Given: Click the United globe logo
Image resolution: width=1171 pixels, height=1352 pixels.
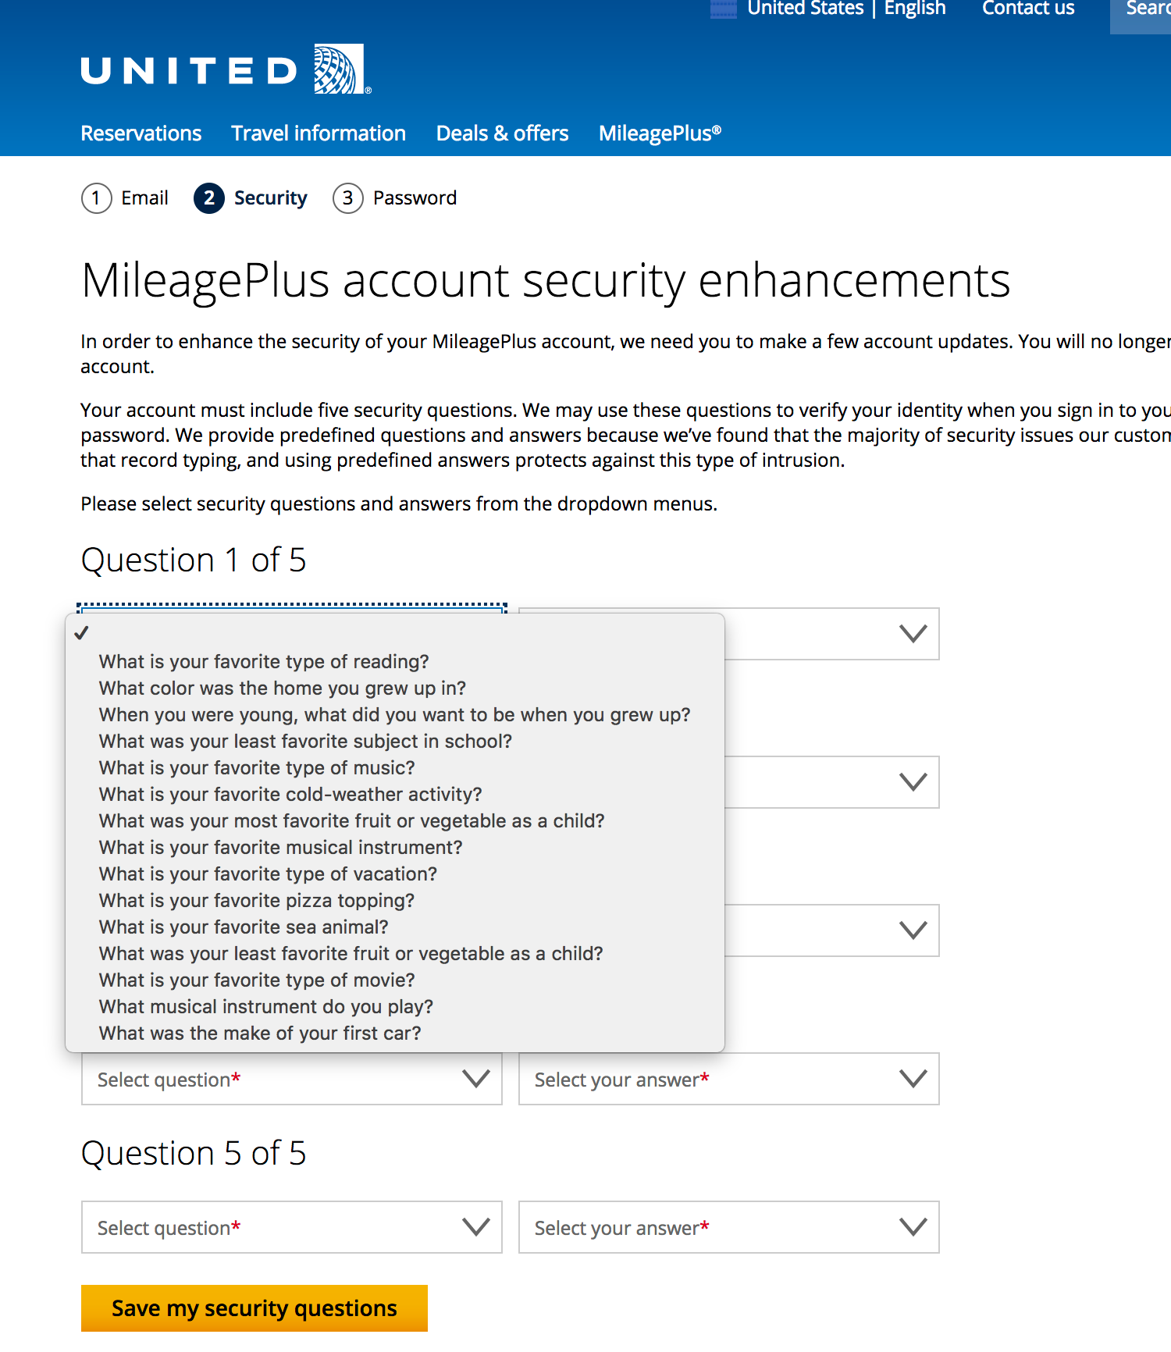Looking at the screenshot, I should click(339, 69).
